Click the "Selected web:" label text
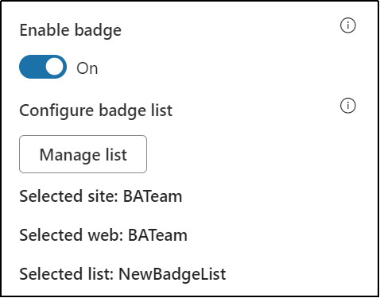This screenshot has height=298, width=380. (x=72, y=235)
